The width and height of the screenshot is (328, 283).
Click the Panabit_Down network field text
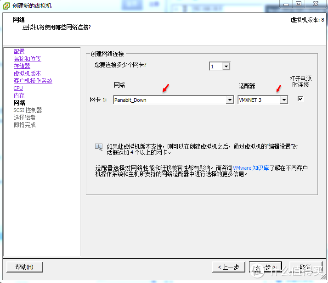point(130,100)
